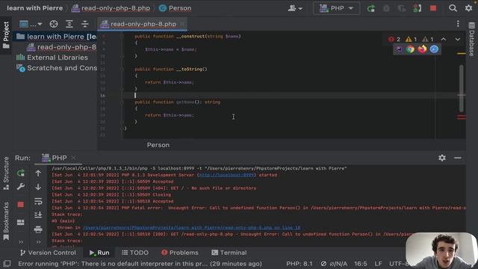Go to previous highlighted error arrow

tap(444, 40)
